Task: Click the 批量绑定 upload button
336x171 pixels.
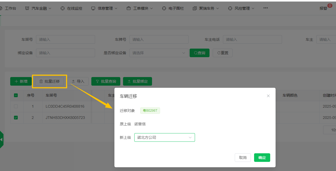Action: point(137,81)
